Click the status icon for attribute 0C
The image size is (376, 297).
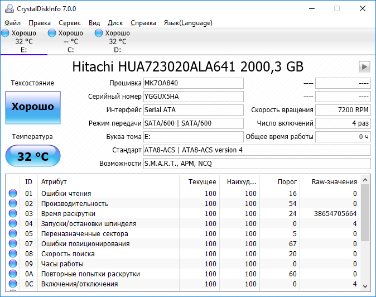coord(13,284)
